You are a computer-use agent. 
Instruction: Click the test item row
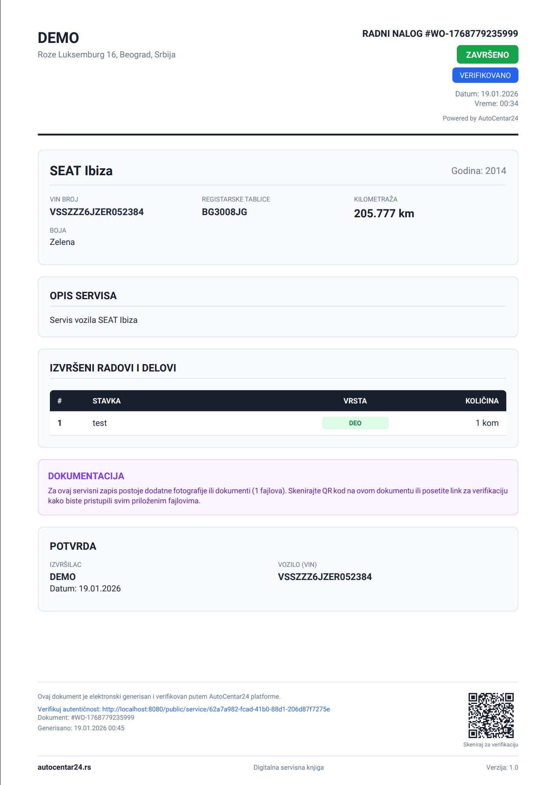100,423
